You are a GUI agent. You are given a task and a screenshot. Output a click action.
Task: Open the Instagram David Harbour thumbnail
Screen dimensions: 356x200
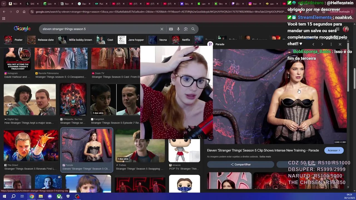17,59
